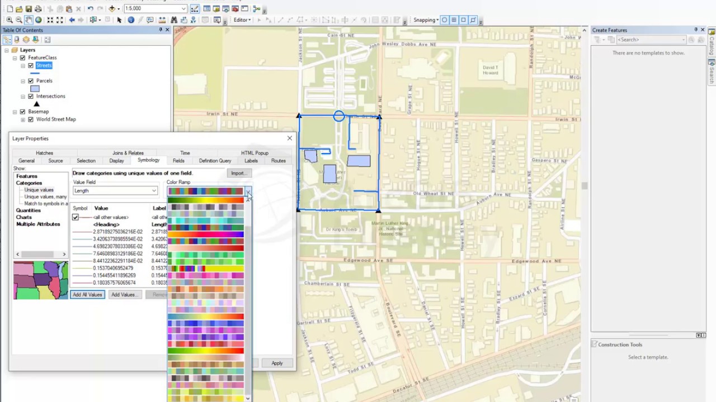
Task: Activate the Pan hand tool
Action: pos(29,20)
